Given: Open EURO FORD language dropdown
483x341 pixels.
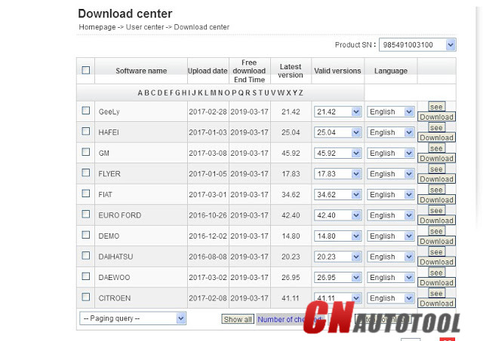Looking at the screenshot, I should [391, 215].
